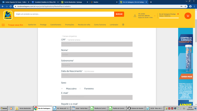
Task: Open the Targifor C ad image
Action: pos(186,64)
